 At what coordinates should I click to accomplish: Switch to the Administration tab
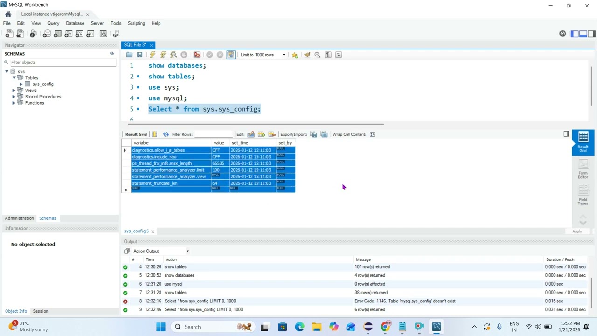[x=19, y=218]
